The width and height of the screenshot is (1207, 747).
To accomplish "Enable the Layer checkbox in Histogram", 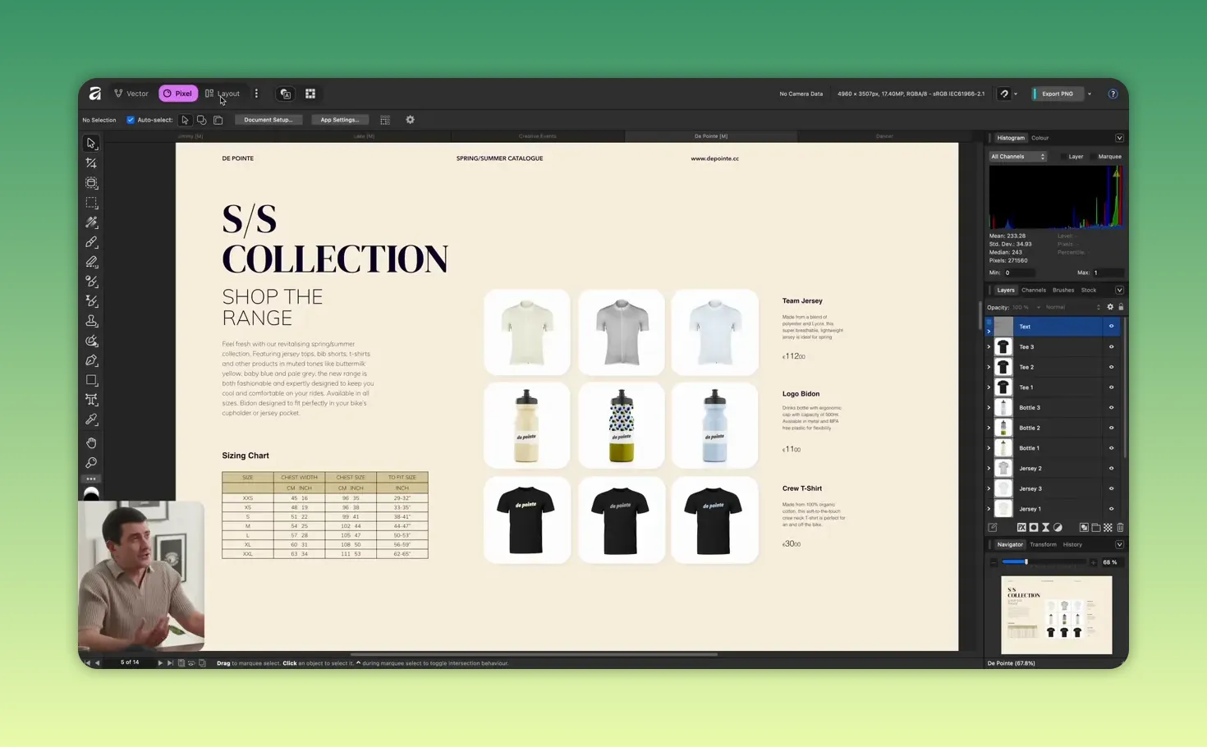I will pos(1063,157).
